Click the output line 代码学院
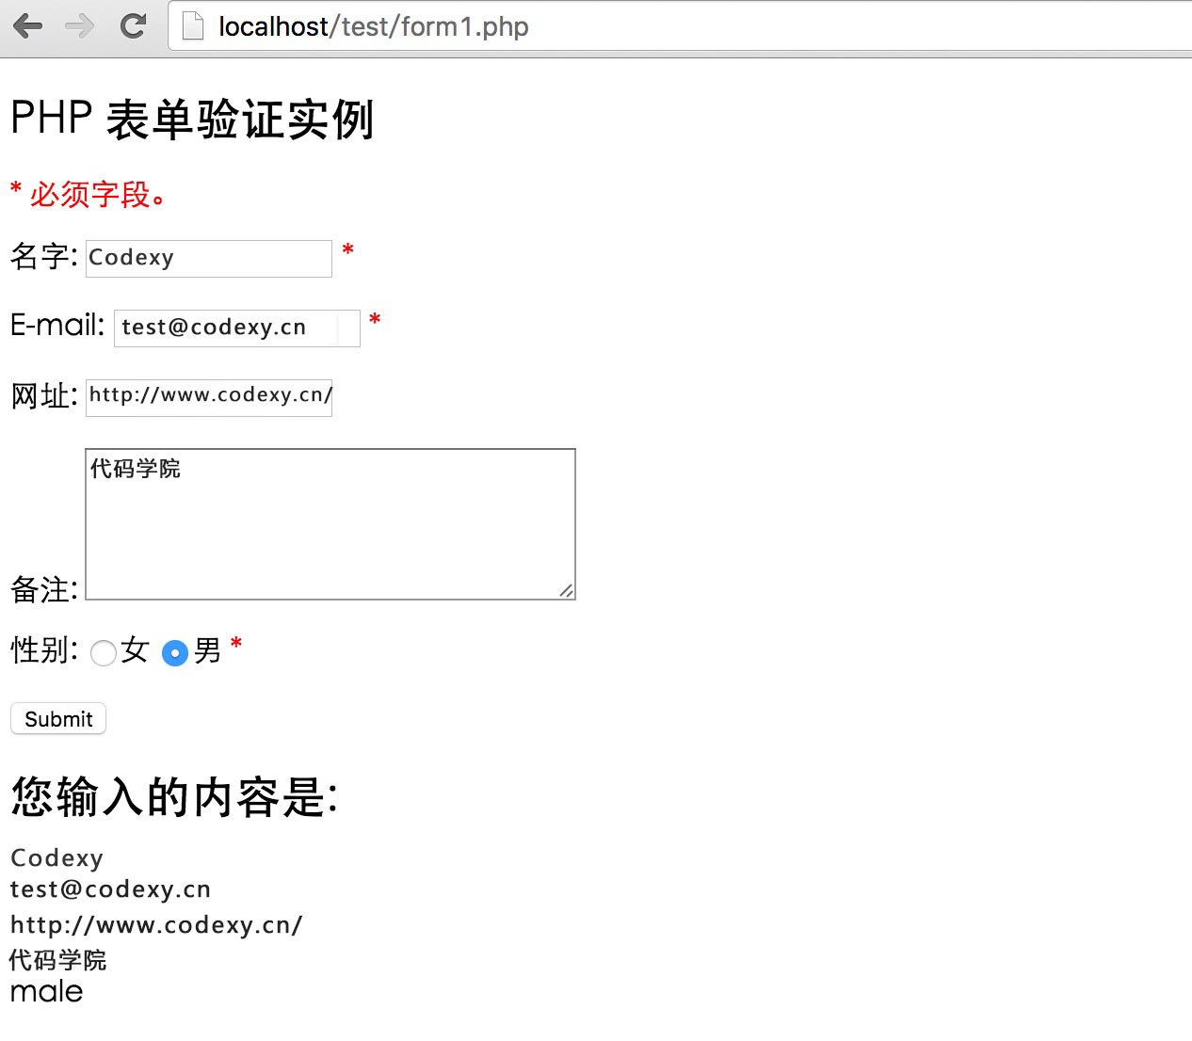1192x1041 pixels. (57, 960)
